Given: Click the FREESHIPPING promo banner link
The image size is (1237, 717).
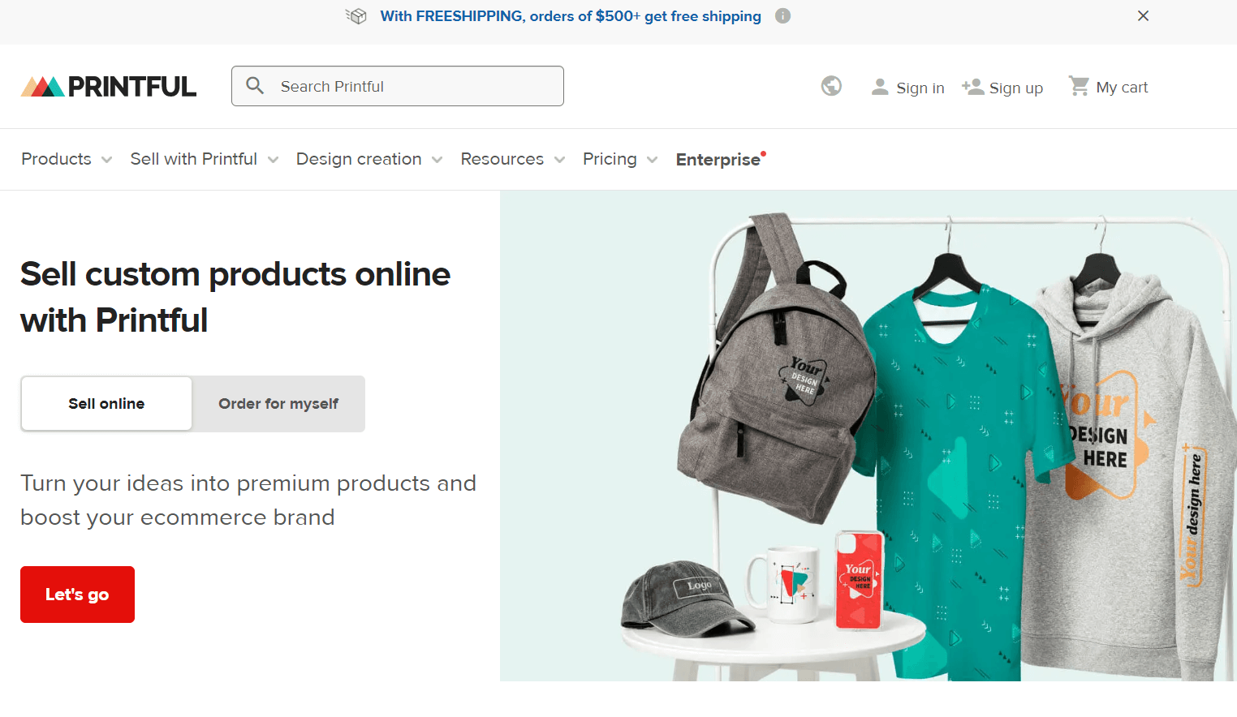Looking at the screenshot, I should pos(571,16).
